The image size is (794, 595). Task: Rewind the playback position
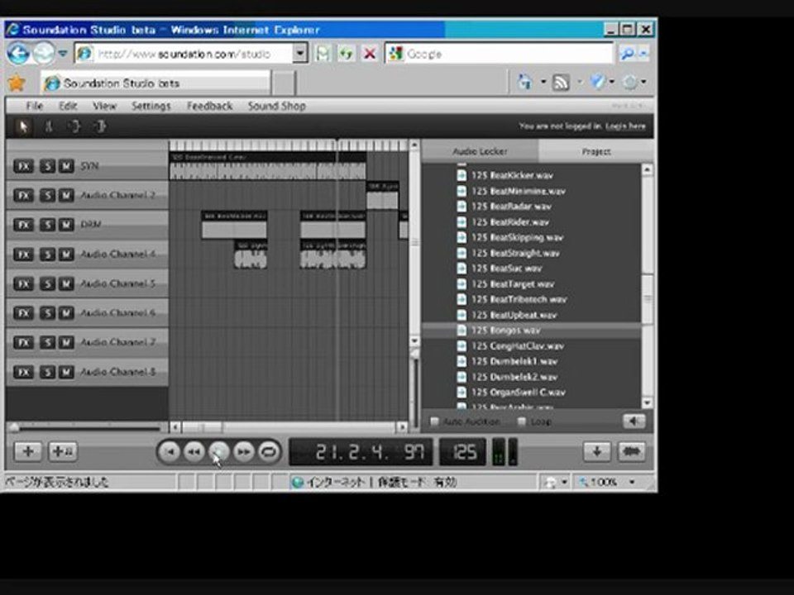[x=194, y=452]
